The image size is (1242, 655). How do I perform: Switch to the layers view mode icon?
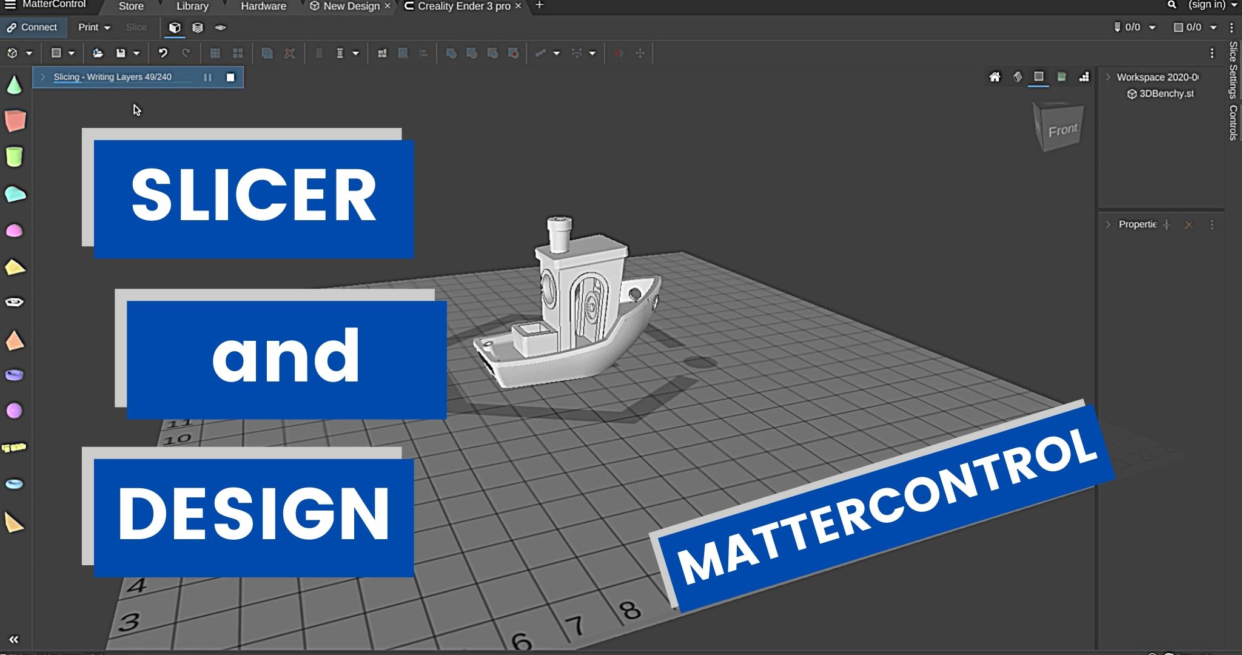pos(197,28)
